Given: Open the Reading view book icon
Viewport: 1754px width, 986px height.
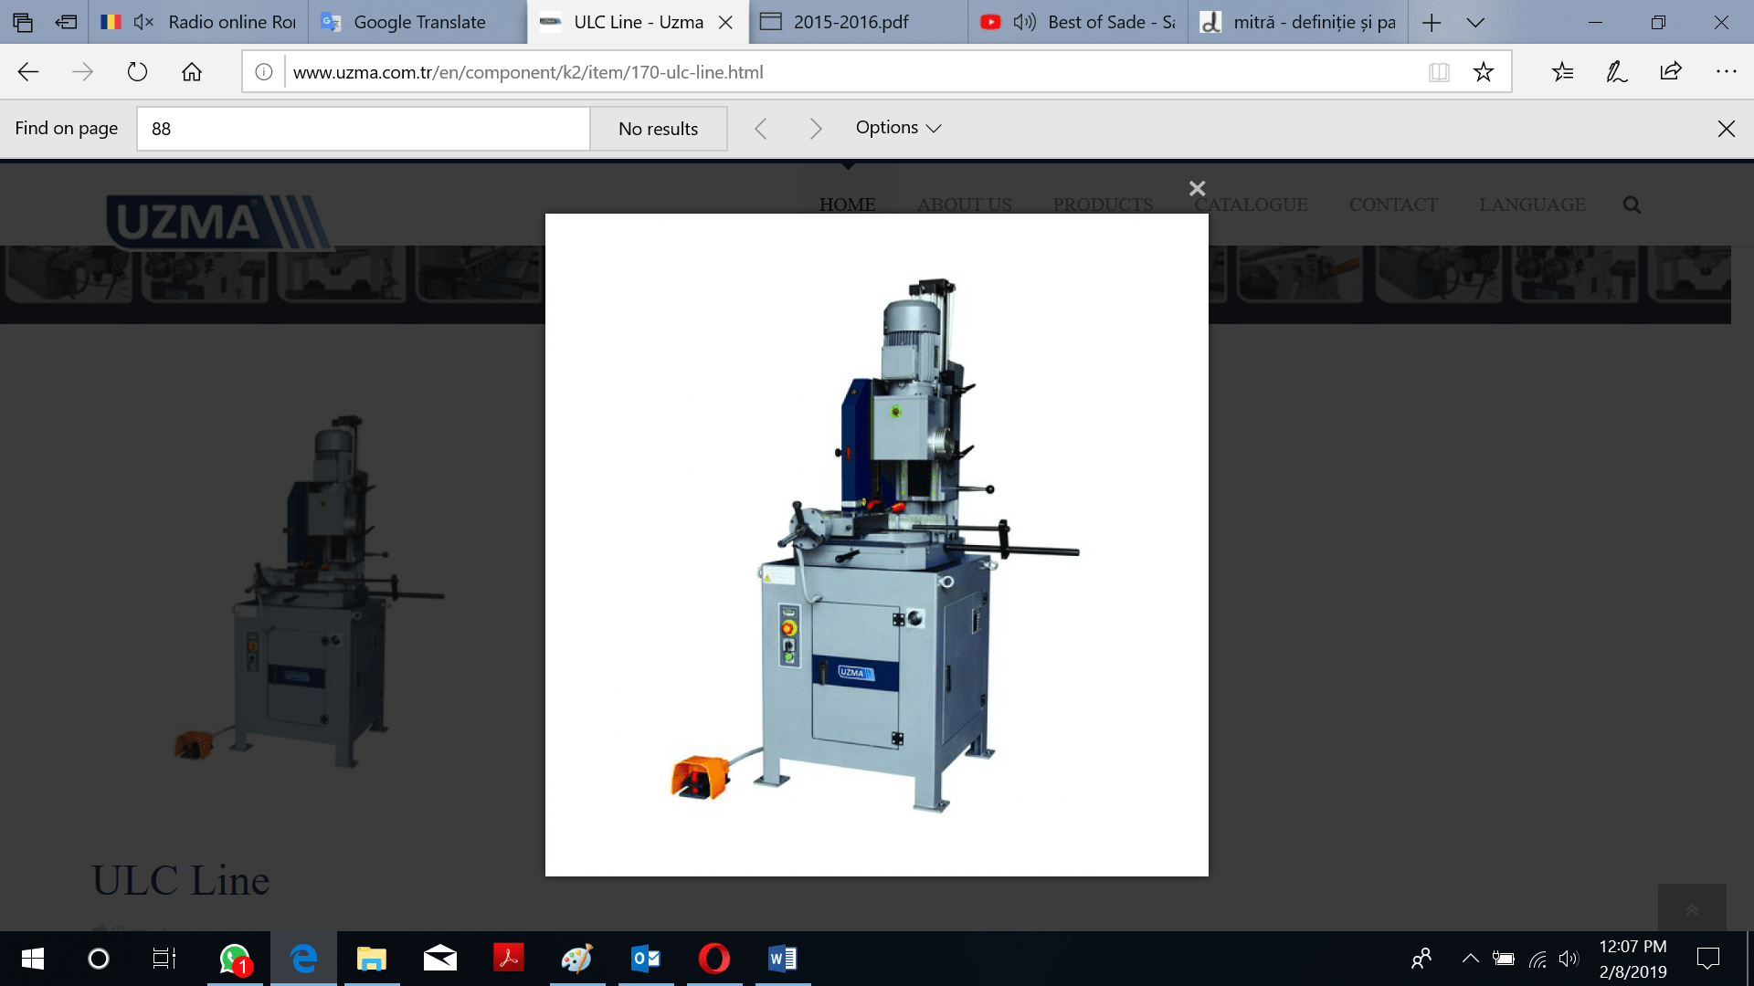Looking at the screenshot, I should point(1439,72).
